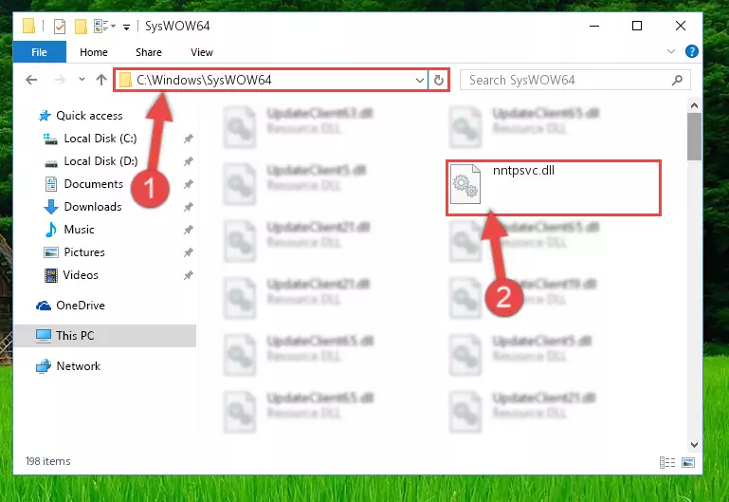Unpin Downloads via pin icon
Screen dimensions: 729x502
pos(188,207)
